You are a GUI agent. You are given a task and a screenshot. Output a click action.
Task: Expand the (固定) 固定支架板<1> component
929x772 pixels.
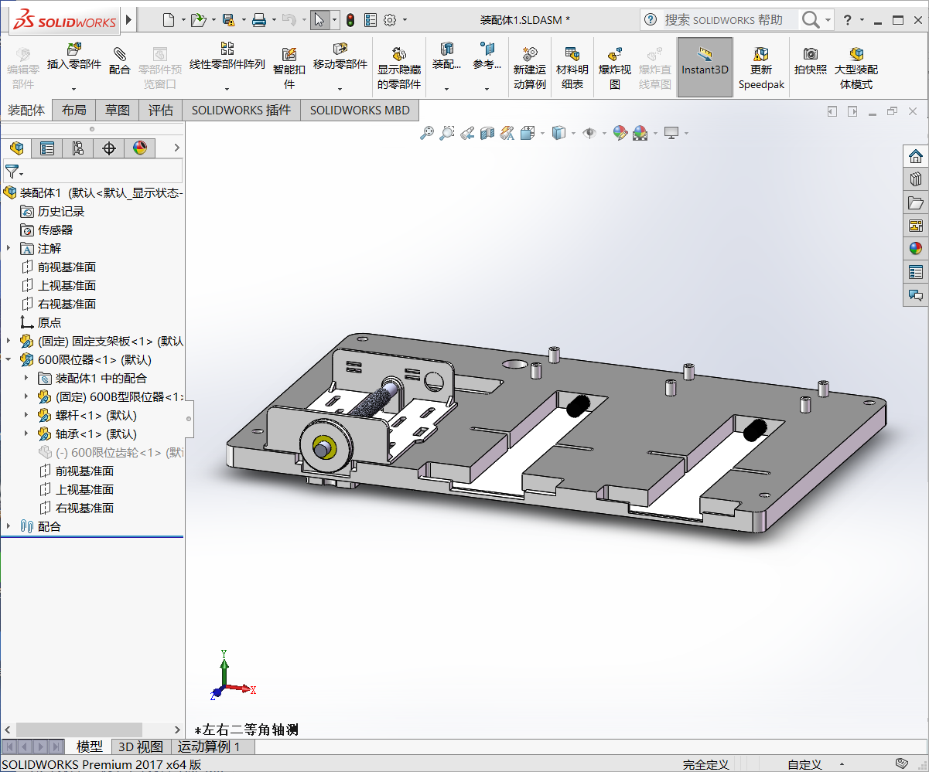9,341
